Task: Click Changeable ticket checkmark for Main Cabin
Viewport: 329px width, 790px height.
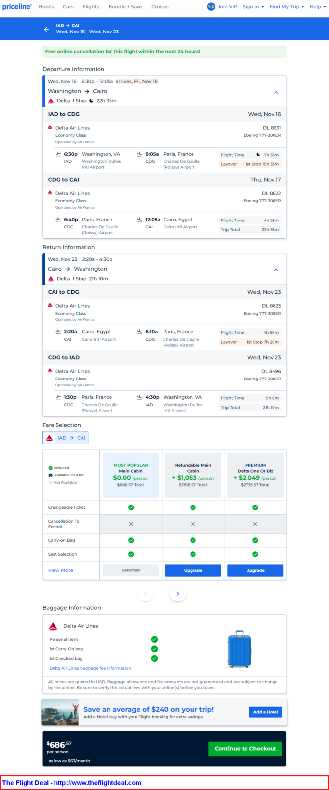Action: pyautogui.click(x=131, y=507)
